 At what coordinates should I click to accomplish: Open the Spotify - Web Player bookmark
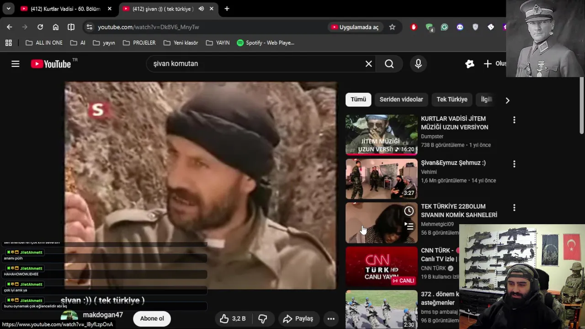(266, 42)
